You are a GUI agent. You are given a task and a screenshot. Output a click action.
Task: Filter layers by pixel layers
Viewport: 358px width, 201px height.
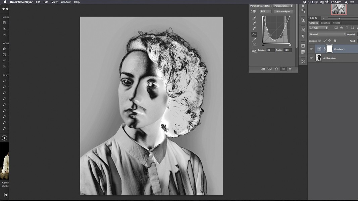click(x=336, y=28)
